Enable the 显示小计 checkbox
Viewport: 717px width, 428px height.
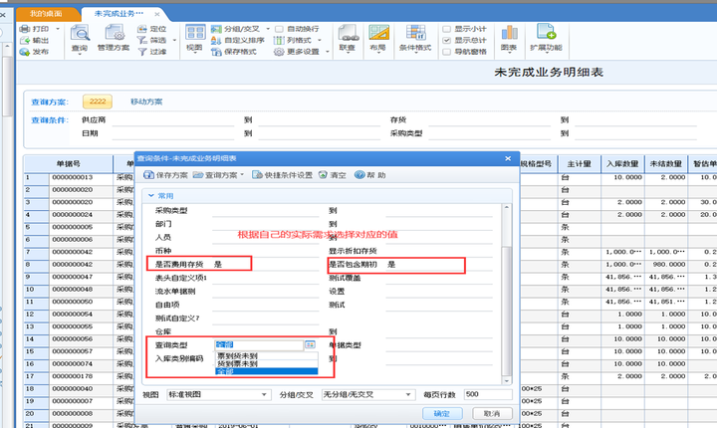click(447, 29)
